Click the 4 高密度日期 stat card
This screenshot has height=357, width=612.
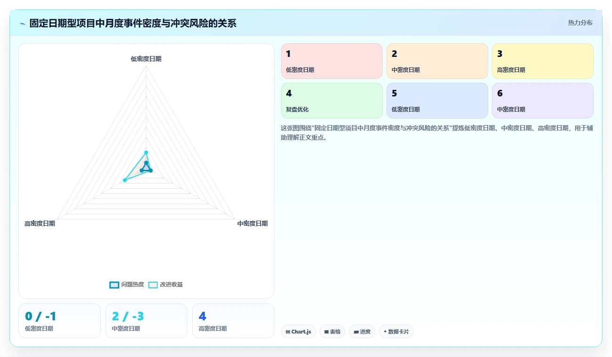[x=233, y=321]
